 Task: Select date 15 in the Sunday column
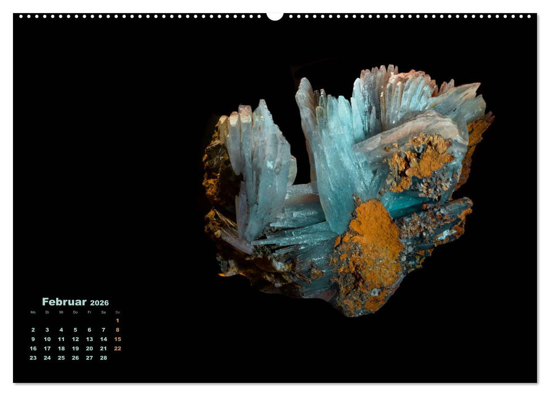click(118, 339)
